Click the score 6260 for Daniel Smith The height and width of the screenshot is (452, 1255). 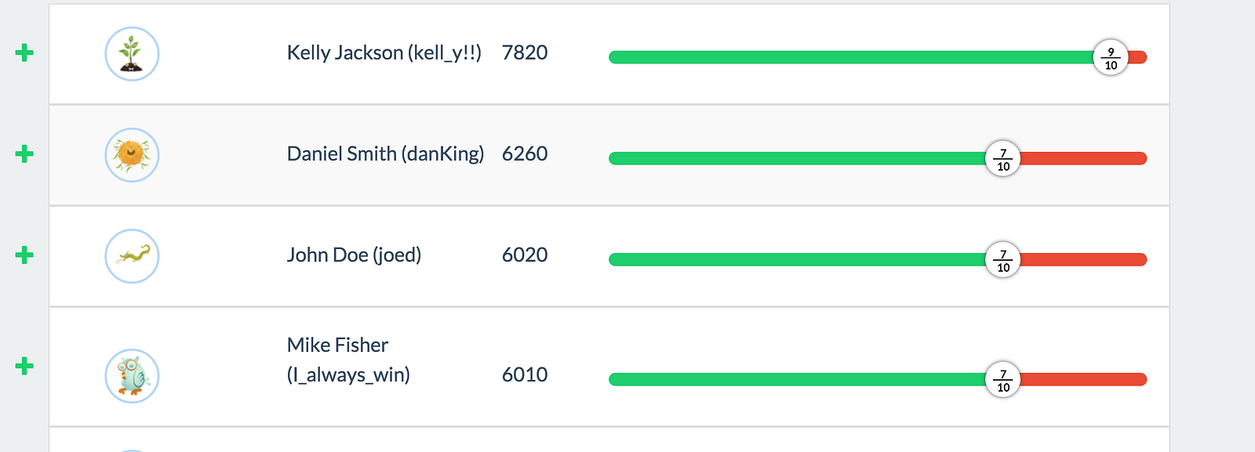click(525, 154)
